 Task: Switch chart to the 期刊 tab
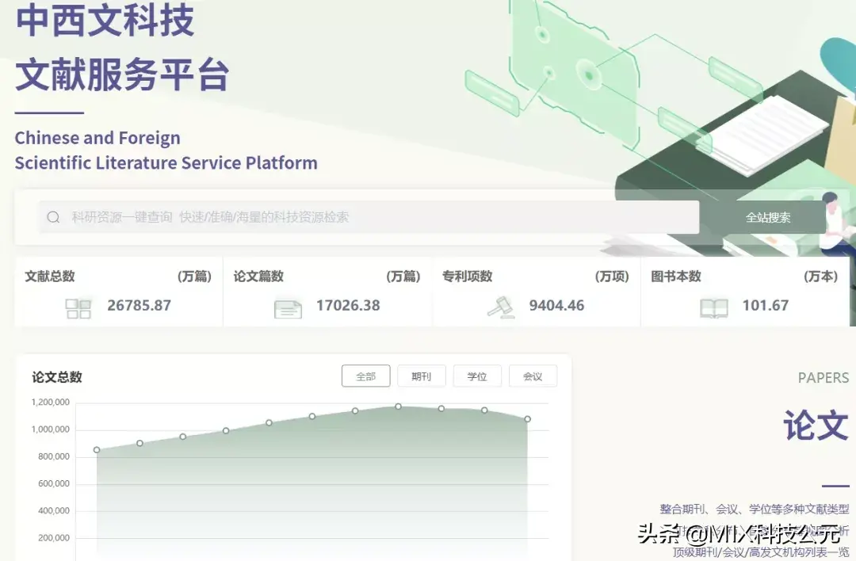(x=421, y=376)
